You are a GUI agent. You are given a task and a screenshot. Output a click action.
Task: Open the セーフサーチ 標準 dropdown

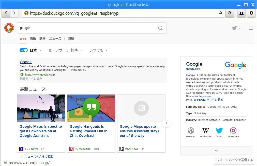tap(65, 50)
